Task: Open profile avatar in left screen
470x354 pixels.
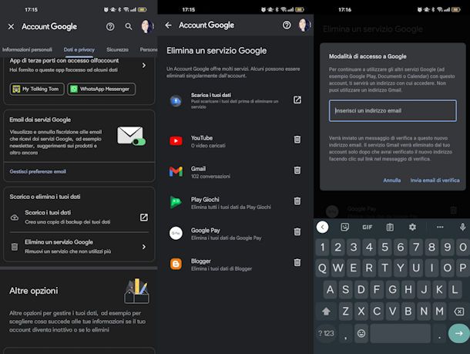Action: click(x=147, y=26)
